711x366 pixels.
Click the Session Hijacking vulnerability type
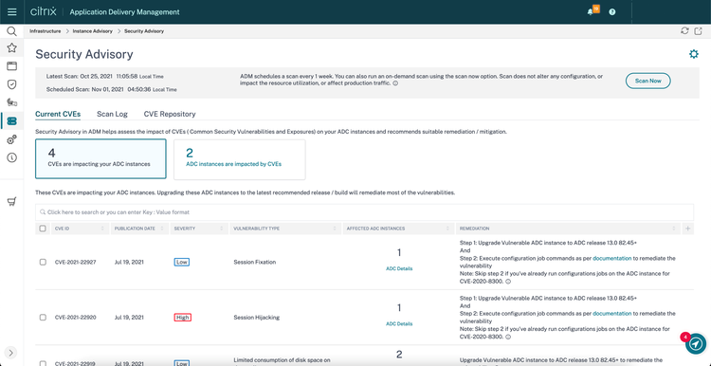(256, 318)
